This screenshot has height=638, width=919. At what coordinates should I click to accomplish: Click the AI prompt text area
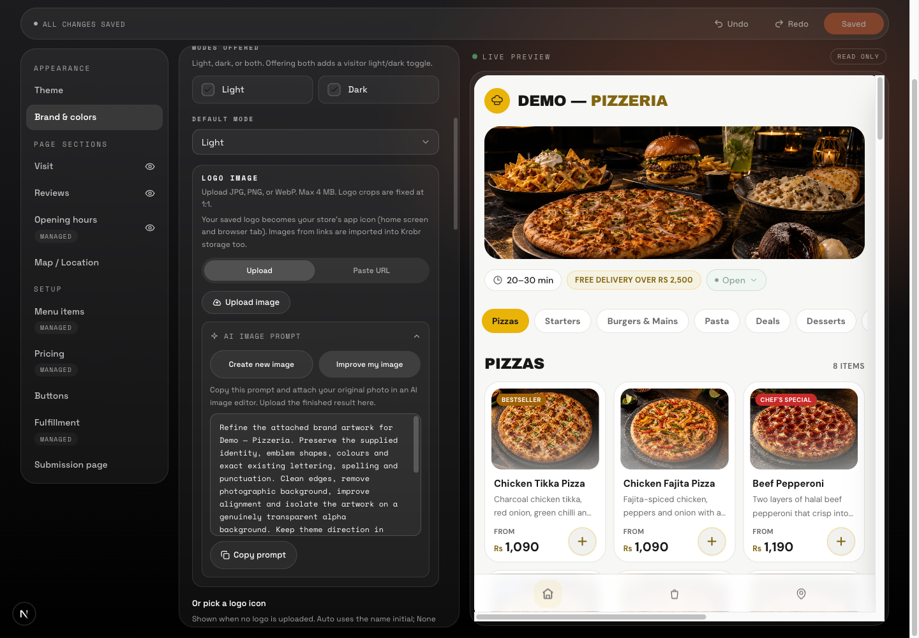315,475
